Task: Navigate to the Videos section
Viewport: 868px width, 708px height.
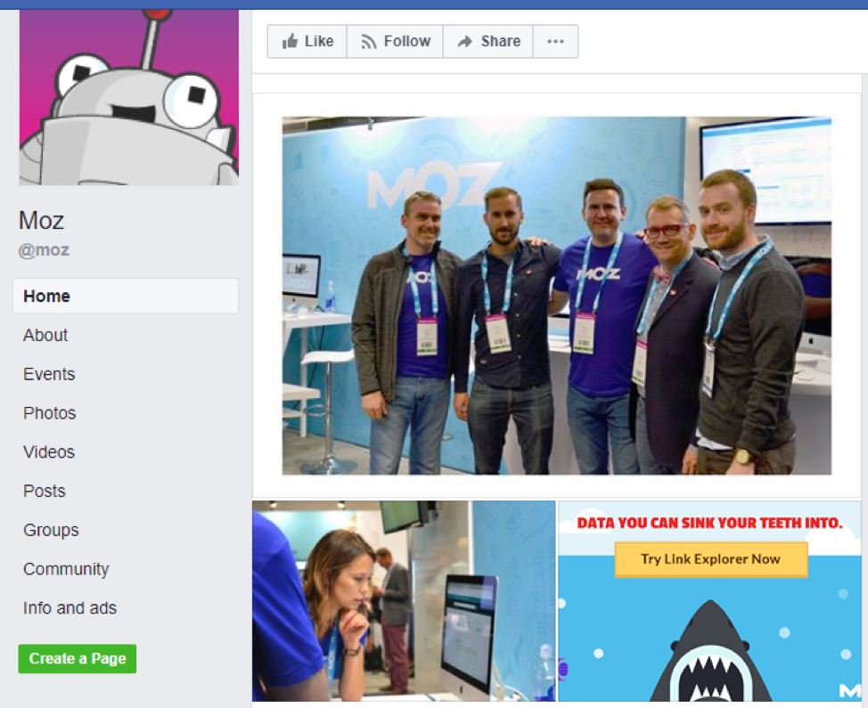Action: coord(49,452)
